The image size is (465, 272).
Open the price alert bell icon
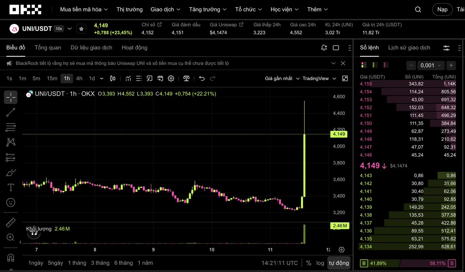coord(324,48)
